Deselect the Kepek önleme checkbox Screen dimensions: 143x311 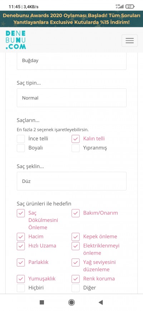[76, 237]
